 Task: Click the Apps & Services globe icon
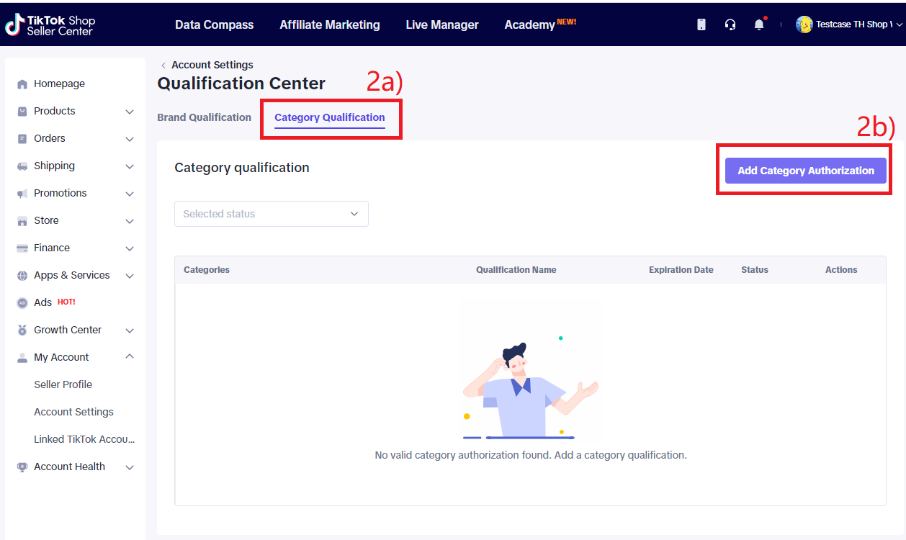[x=22, y=276]
